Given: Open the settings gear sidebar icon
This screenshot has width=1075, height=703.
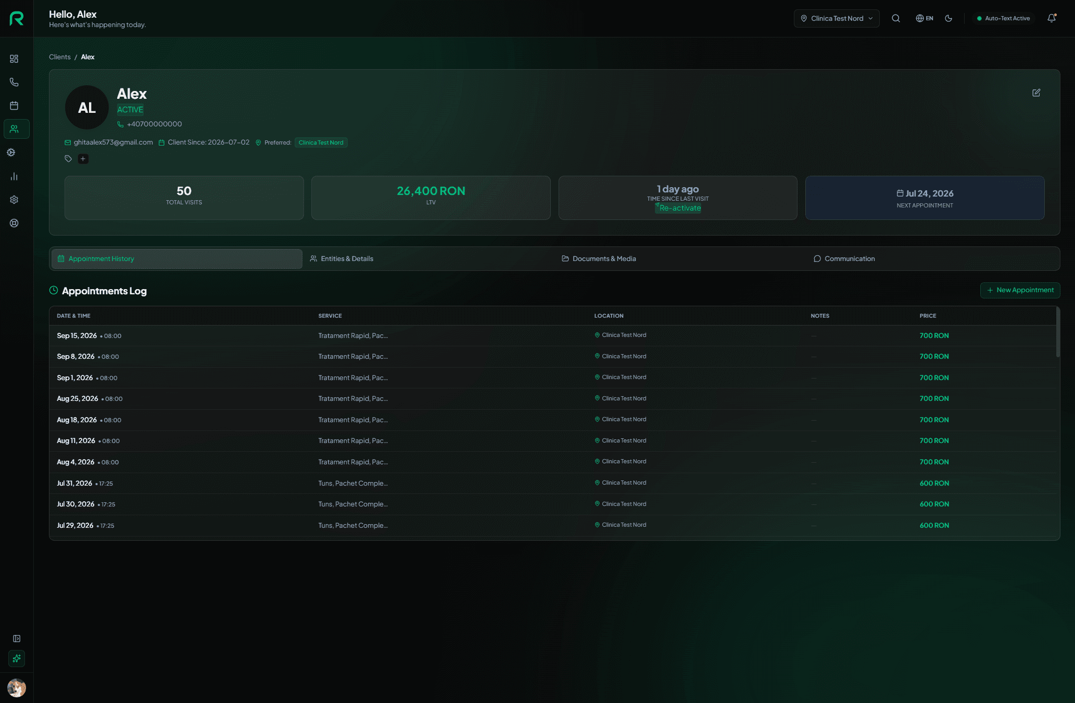Looking at the screenshot, I should pyautogui.click(x=14, y=200).
